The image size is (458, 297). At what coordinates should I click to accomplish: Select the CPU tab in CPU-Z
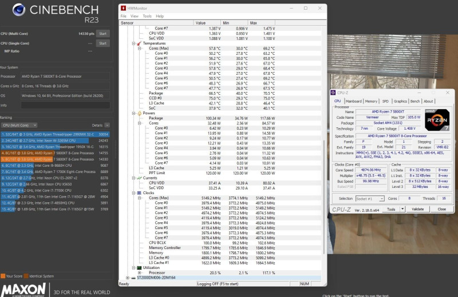(x=338, y=101)
